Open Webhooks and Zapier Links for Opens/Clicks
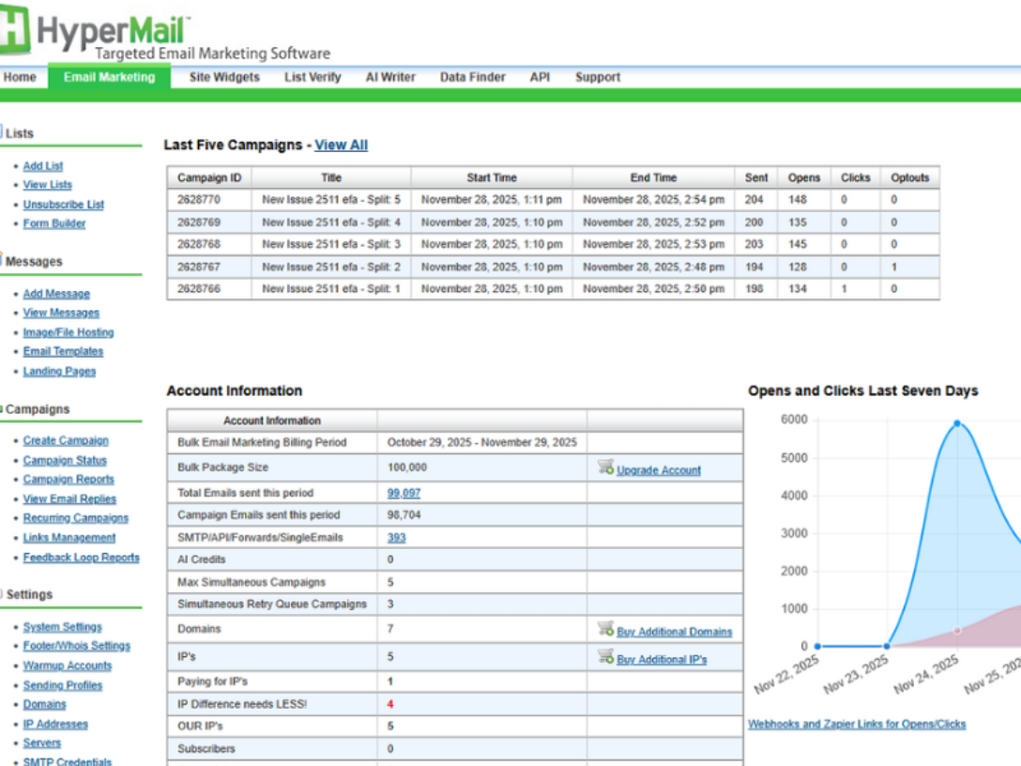 pos(856,724)
